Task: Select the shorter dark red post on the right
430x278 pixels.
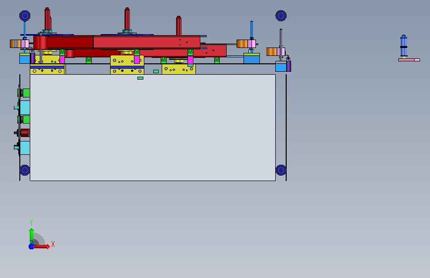Action: [x=179, y=26]
